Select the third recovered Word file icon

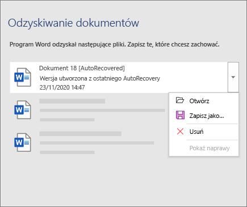pos(23,142)
